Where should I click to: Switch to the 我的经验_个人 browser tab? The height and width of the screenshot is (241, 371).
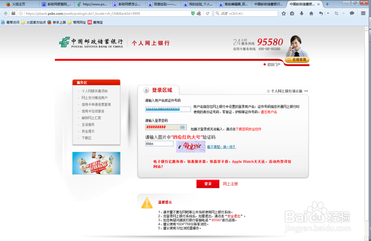click(198, 4)
